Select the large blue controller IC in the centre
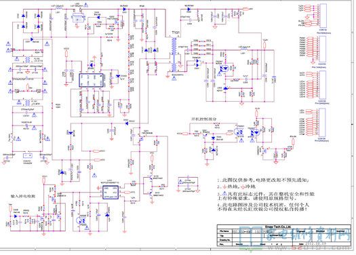 coord(92,80)
